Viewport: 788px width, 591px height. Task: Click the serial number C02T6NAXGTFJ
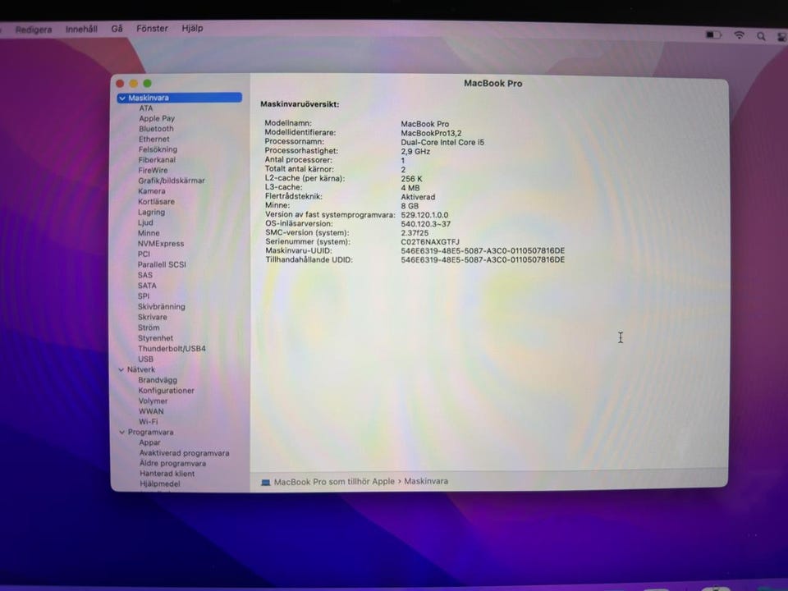[430, 242]
